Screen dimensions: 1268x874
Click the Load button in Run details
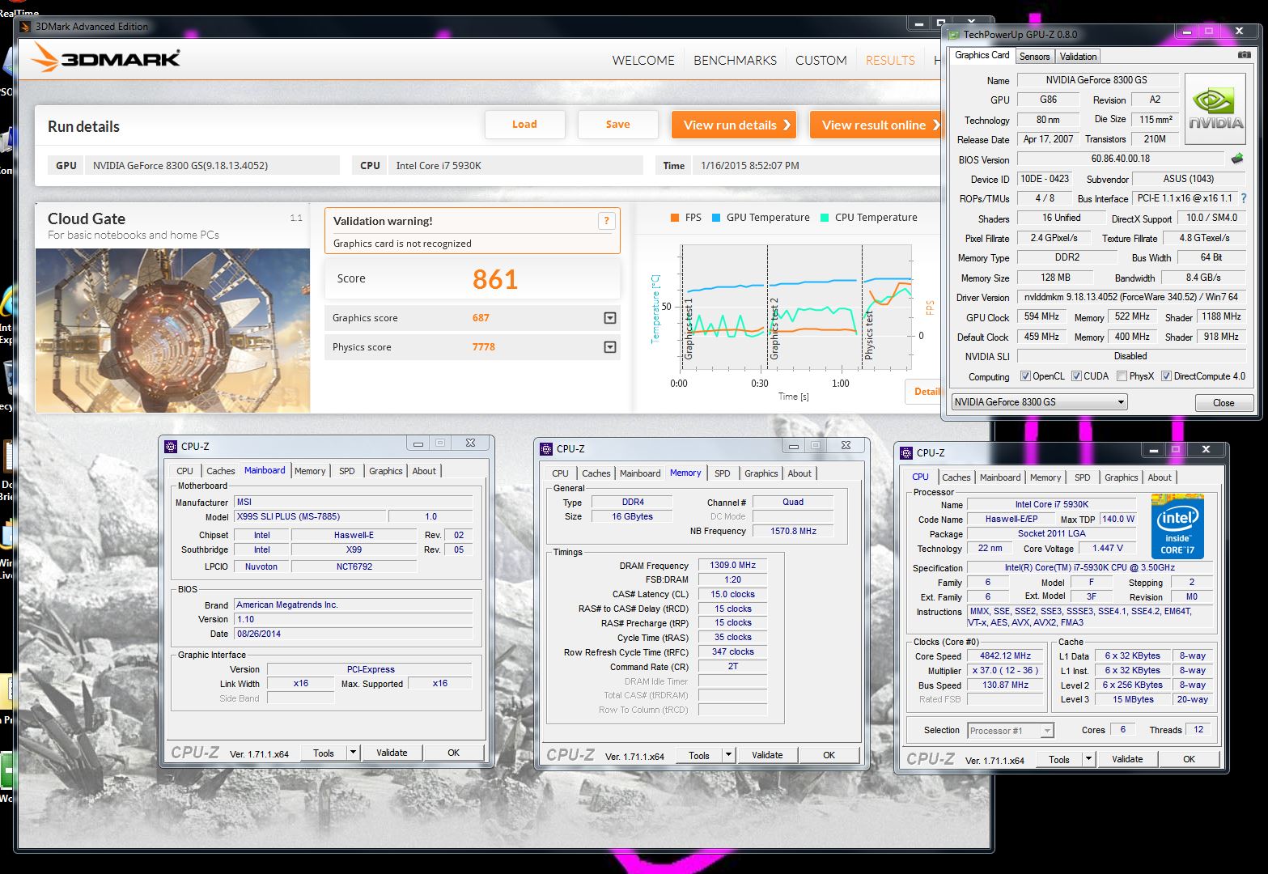click(x=524, y=124)
